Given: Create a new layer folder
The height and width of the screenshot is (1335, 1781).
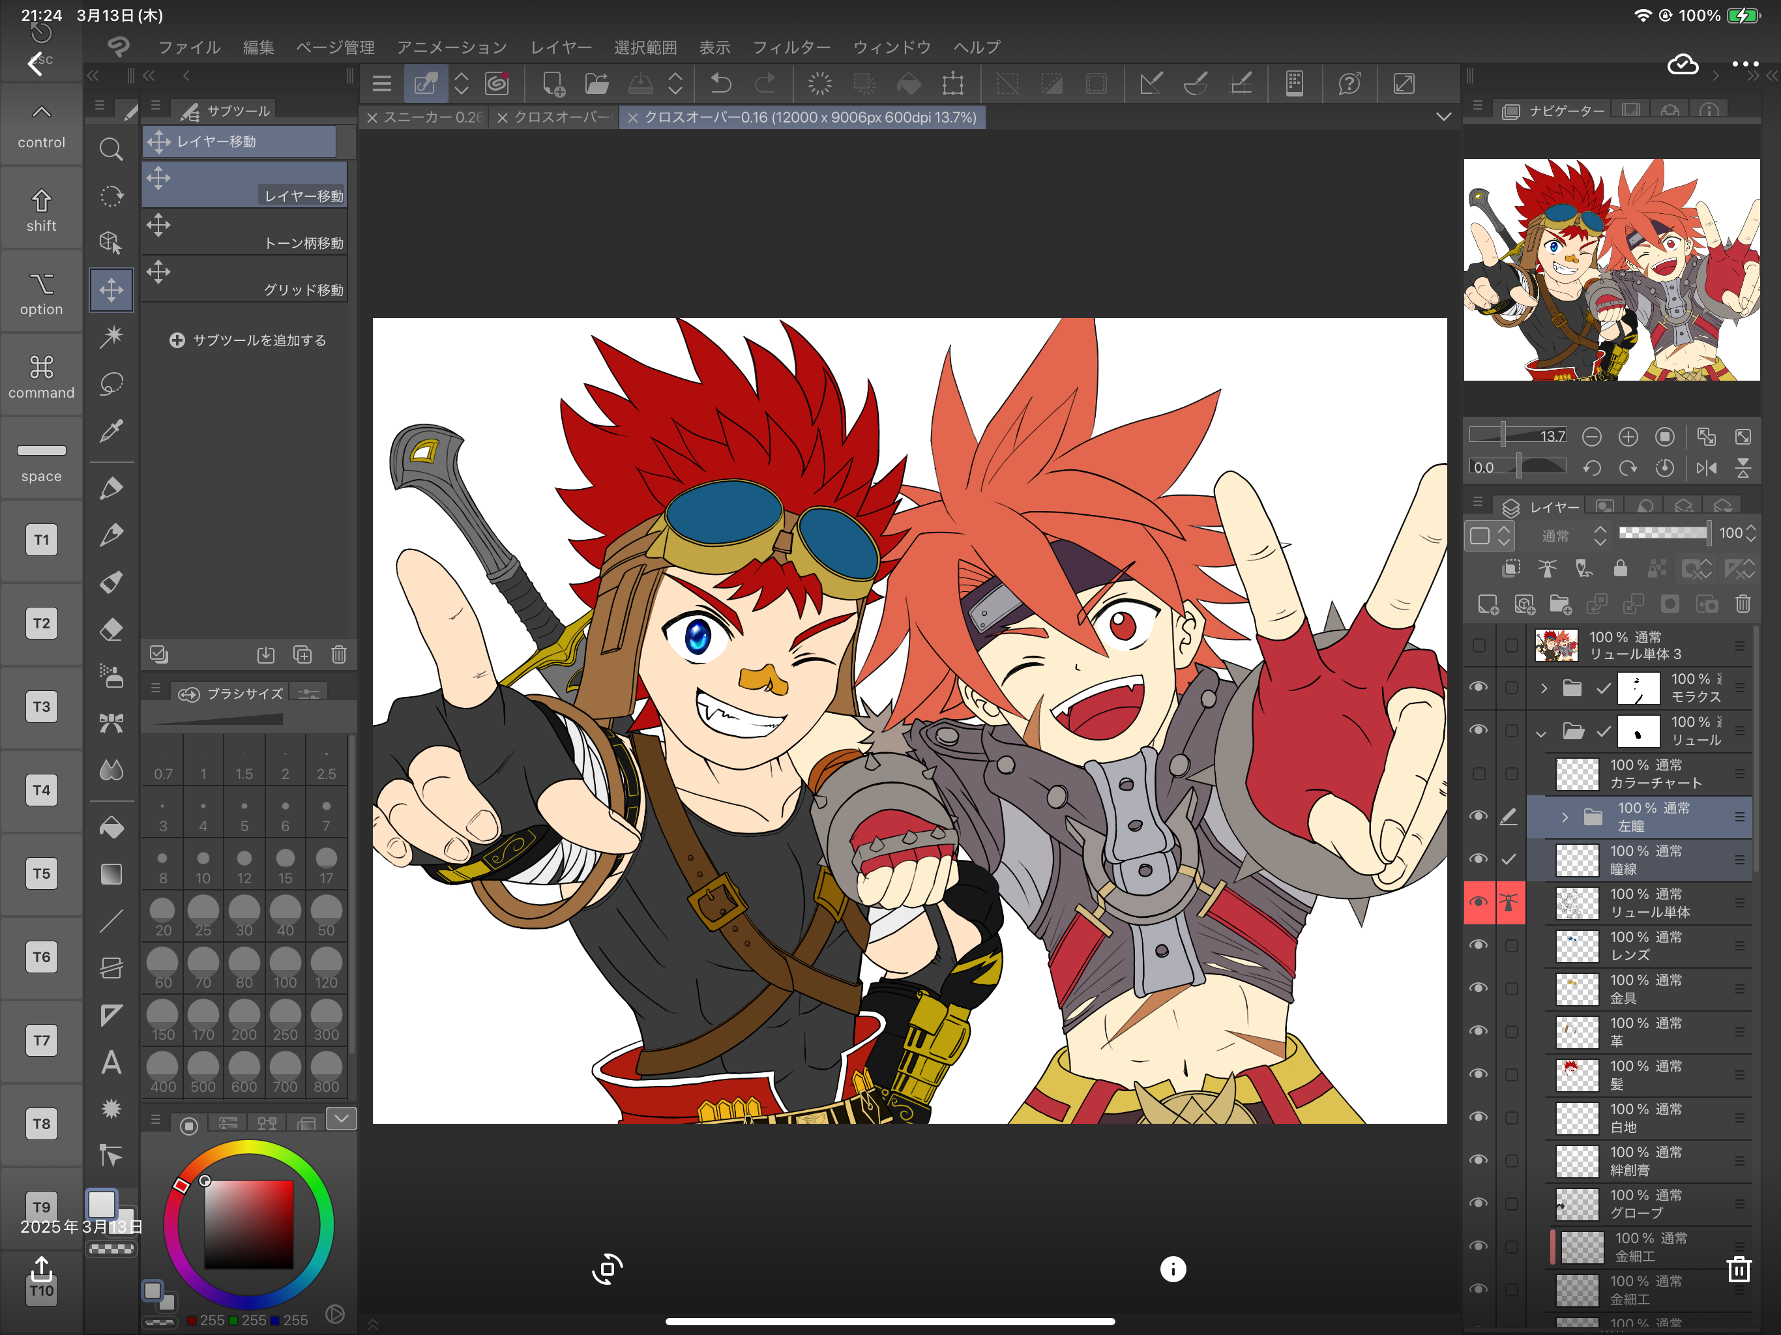Looking at the screenshot, I should pyautogui.click(x=1561, y=604).
